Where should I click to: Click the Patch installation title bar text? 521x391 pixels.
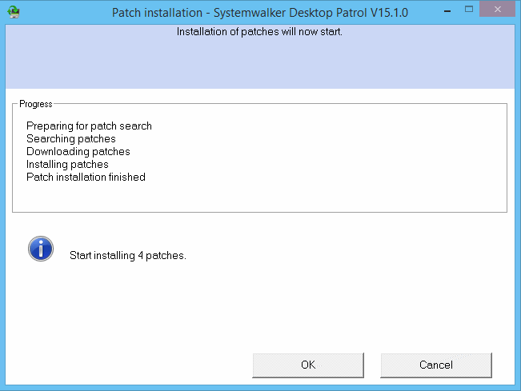[x=260, y=13]
